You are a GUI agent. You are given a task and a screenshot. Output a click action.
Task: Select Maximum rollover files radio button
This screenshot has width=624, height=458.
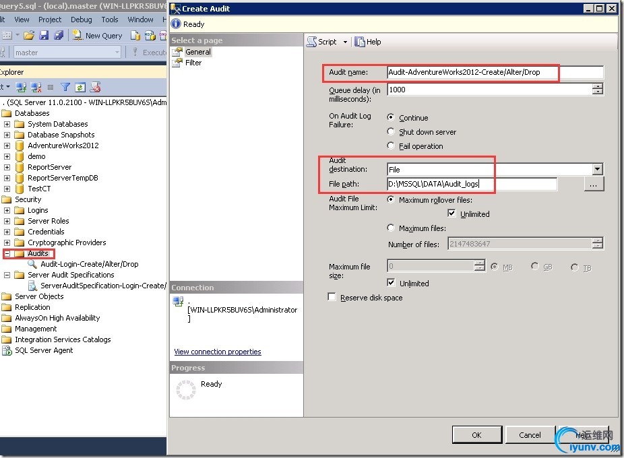(391, 199)
